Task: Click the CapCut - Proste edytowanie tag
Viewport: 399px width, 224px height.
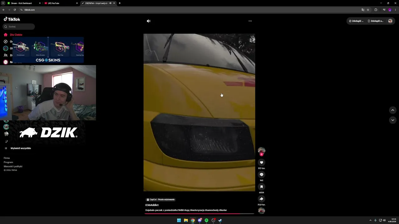Action: pyautogui.click(x=161, y=199)
